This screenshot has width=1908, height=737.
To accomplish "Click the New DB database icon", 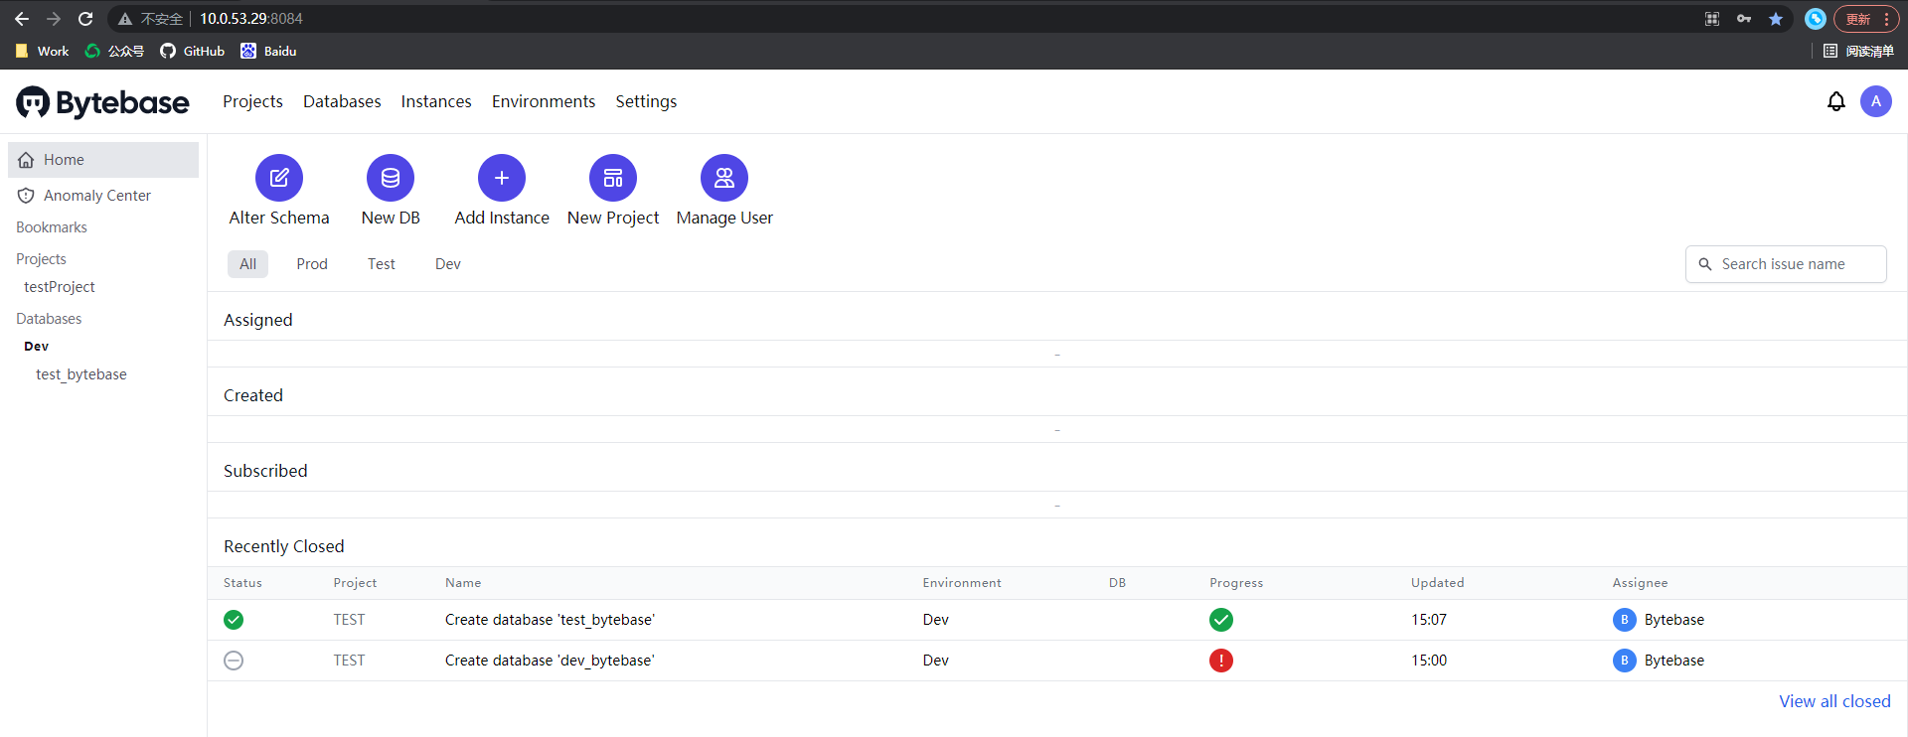I will click(x=391, y=178).
